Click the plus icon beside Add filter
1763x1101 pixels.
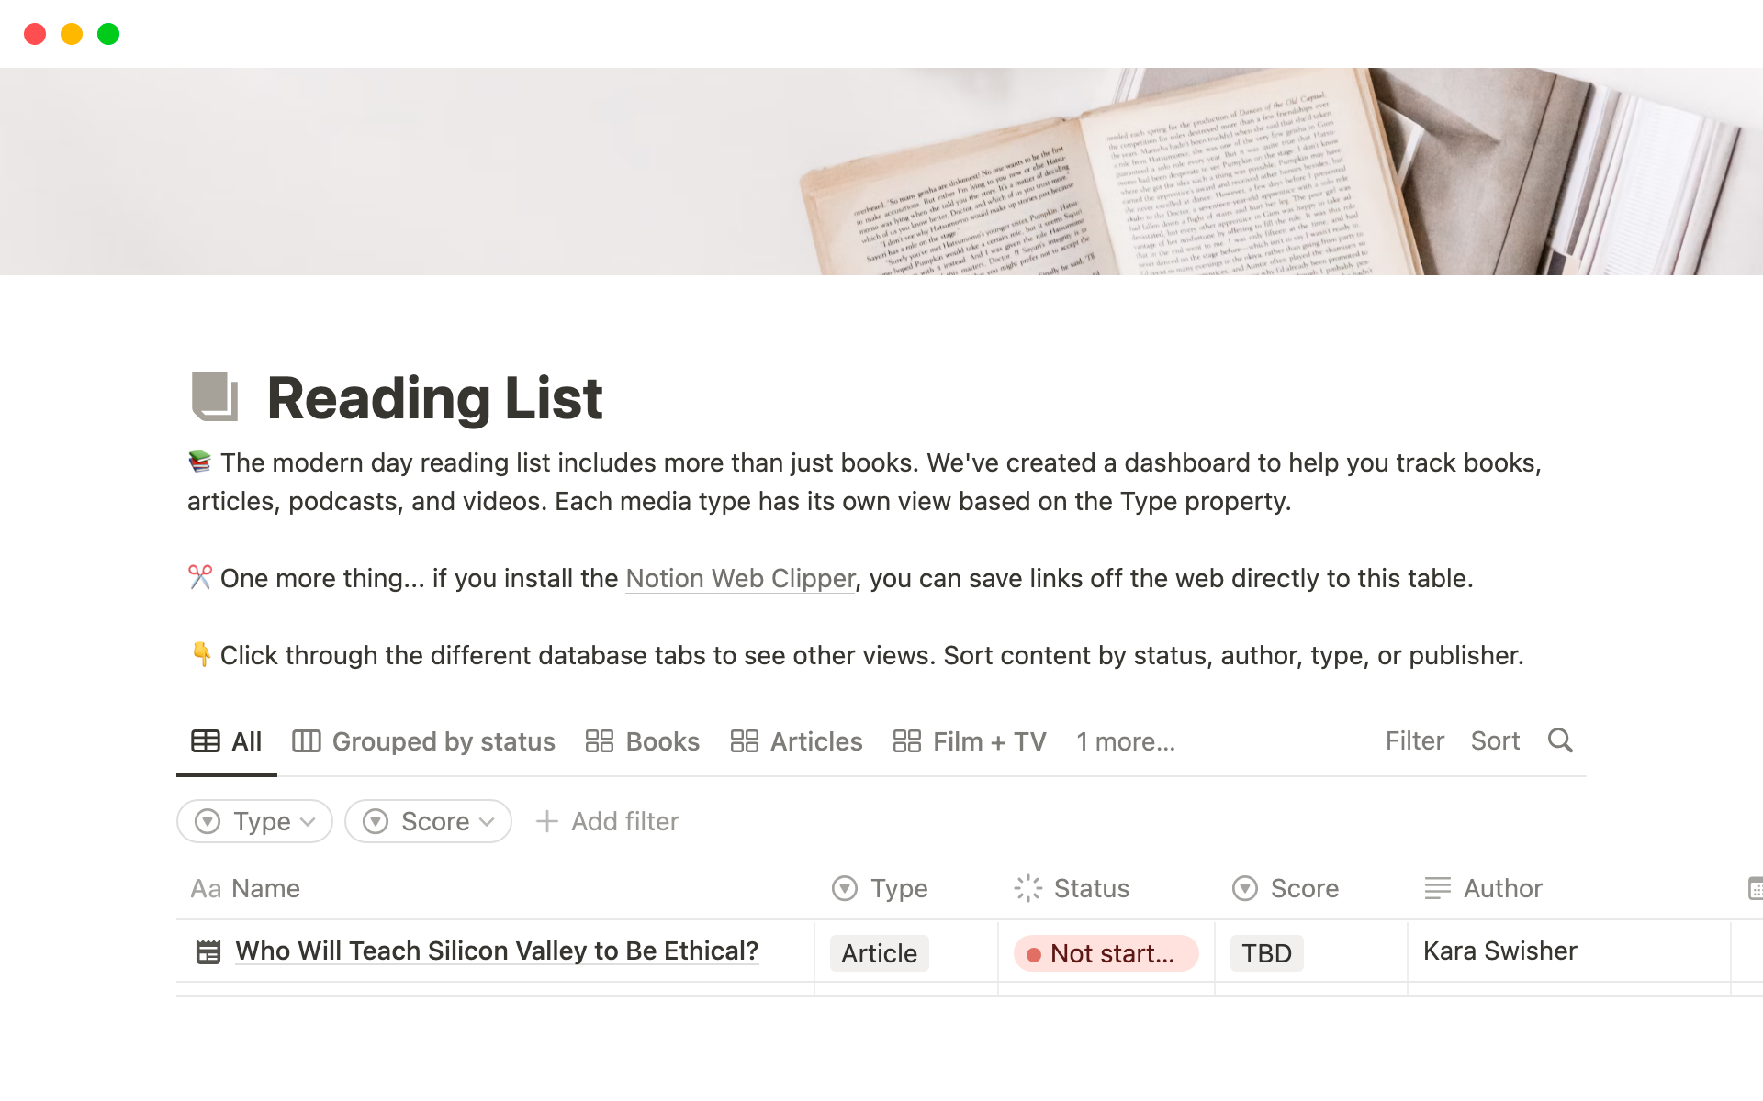coord(547,821)
